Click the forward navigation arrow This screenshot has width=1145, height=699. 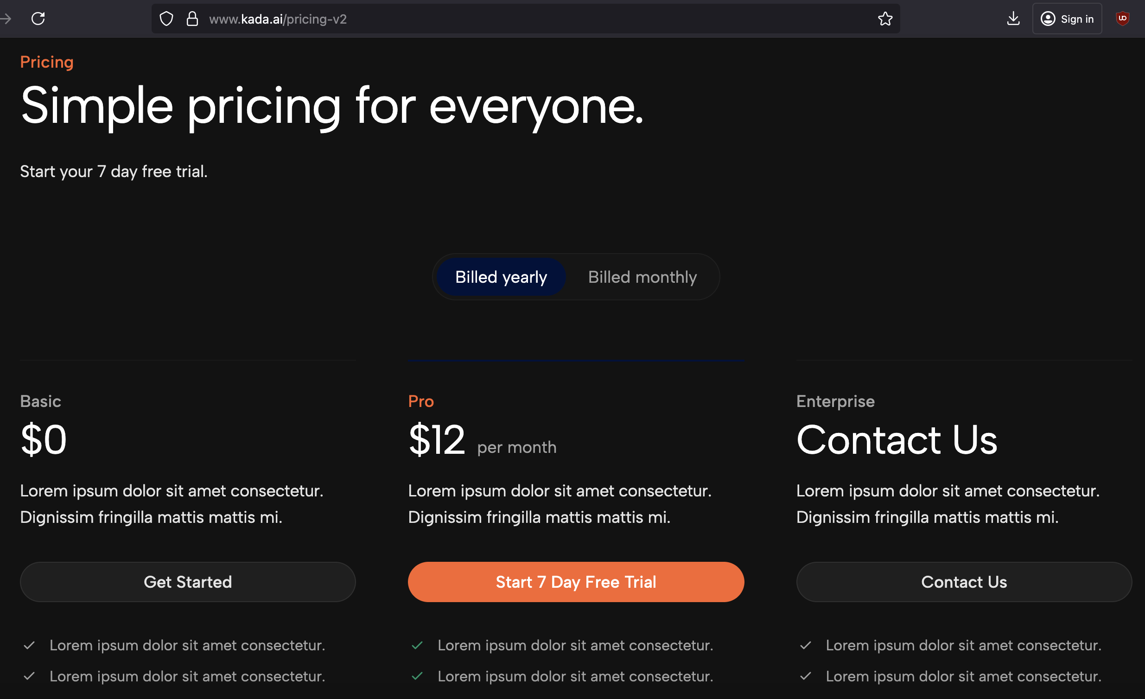(x=6, y=19)
